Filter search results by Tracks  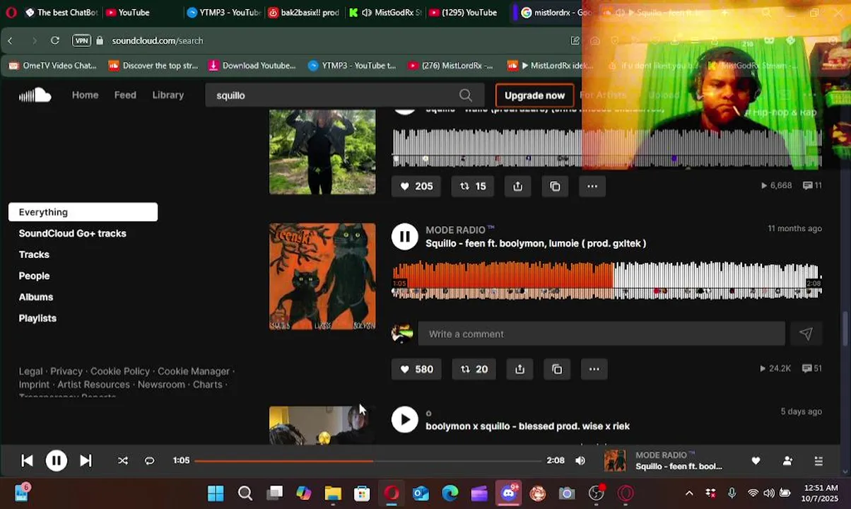[34, 255]
